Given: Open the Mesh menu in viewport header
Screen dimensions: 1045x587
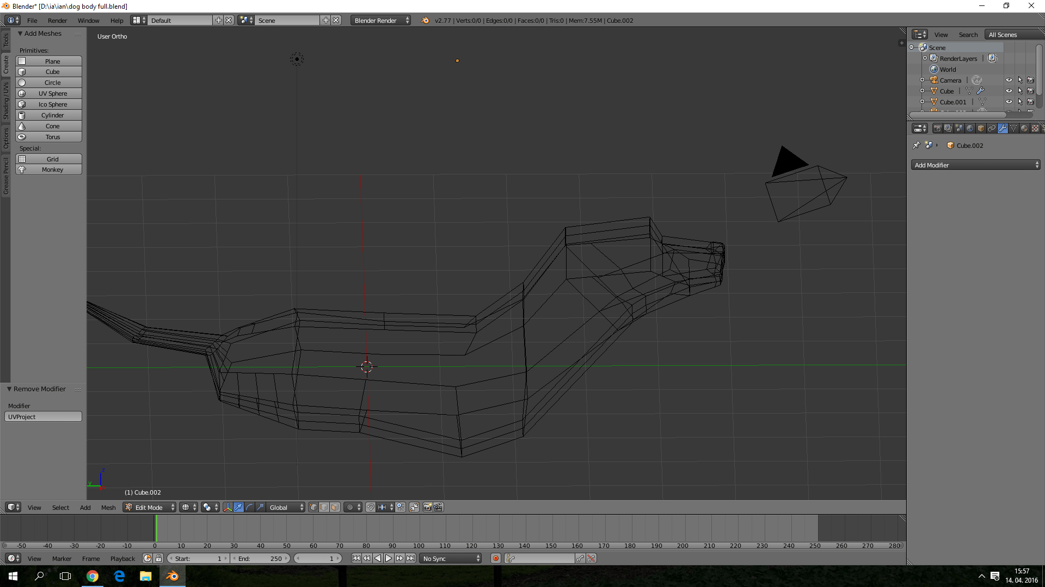Looking at the screenshot, I should [x=108, y=507].
